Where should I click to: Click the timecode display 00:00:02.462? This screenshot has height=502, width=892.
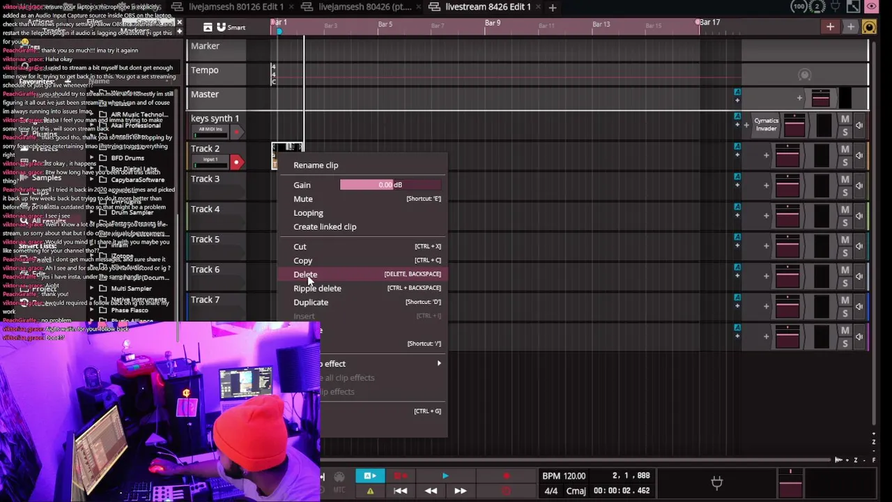click(x=622, y=491)
